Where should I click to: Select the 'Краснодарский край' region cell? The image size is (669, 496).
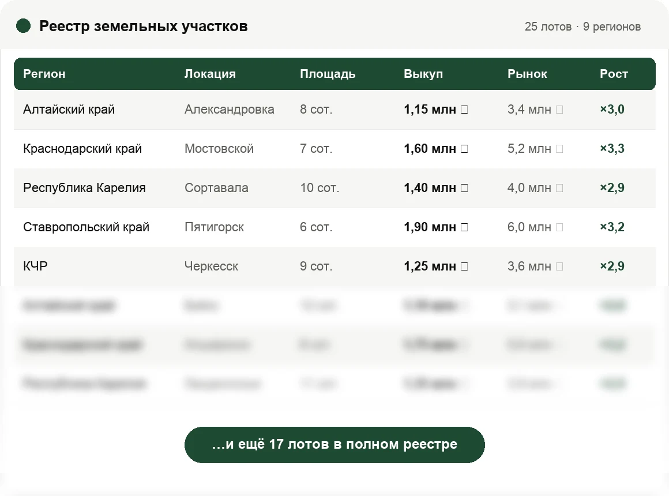click(82, 149)
